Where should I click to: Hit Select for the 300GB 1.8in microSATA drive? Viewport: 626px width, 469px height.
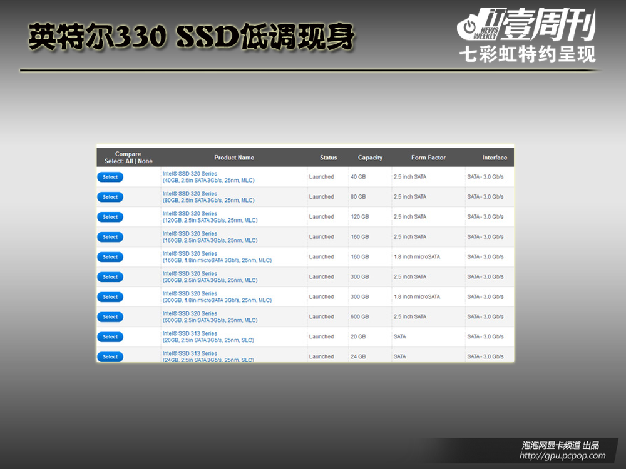point(110,296)
